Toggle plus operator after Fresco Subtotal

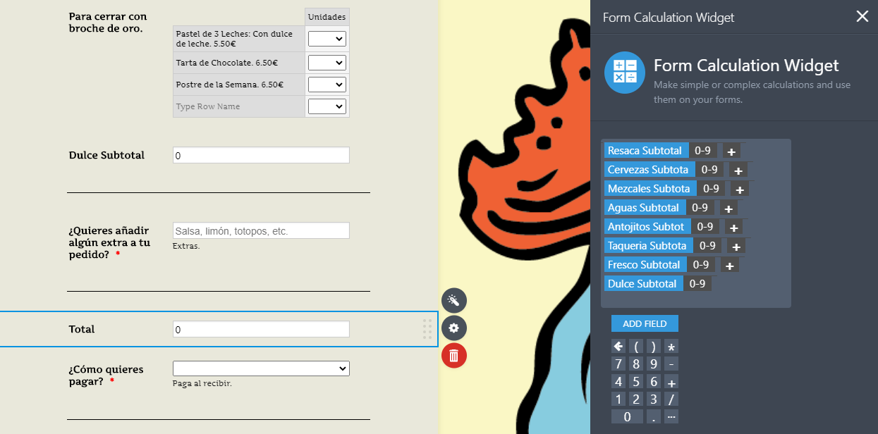[x=730, y=266]
